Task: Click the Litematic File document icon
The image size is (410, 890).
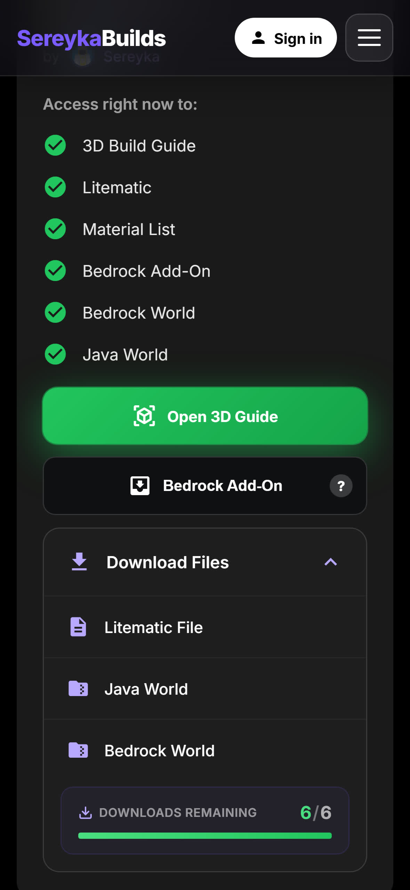Action: tap(78, 627)
